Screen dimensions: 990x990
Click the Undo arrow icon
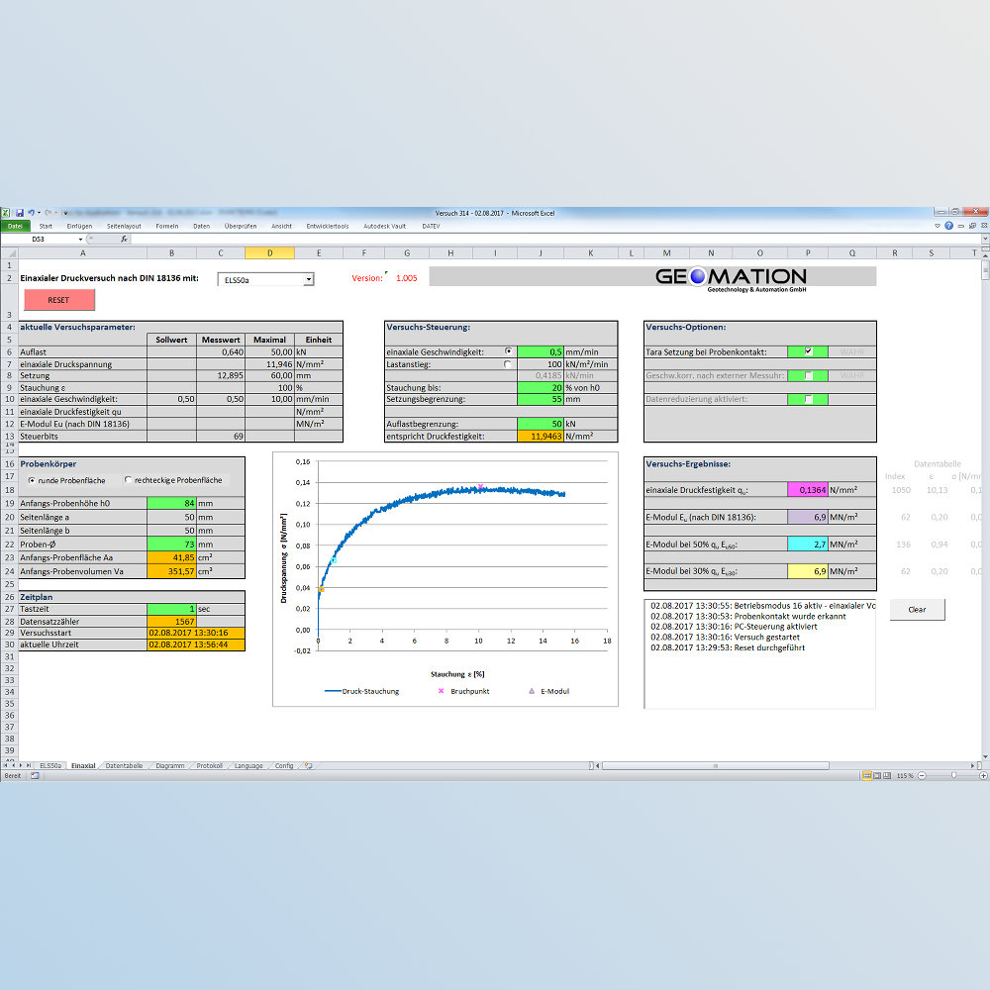(31, 214)
